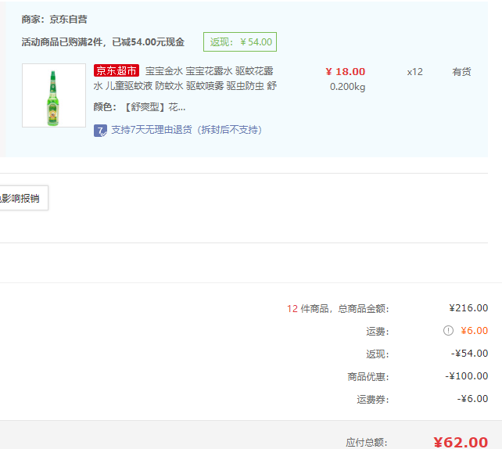
Task: Click the ¥216.00 total goods amount
Action: click(x=468, y=308)
